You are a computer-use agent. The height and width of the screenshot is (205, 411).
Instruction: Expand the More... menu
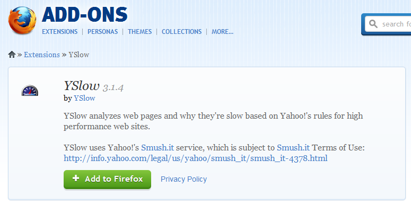(223, 32)
